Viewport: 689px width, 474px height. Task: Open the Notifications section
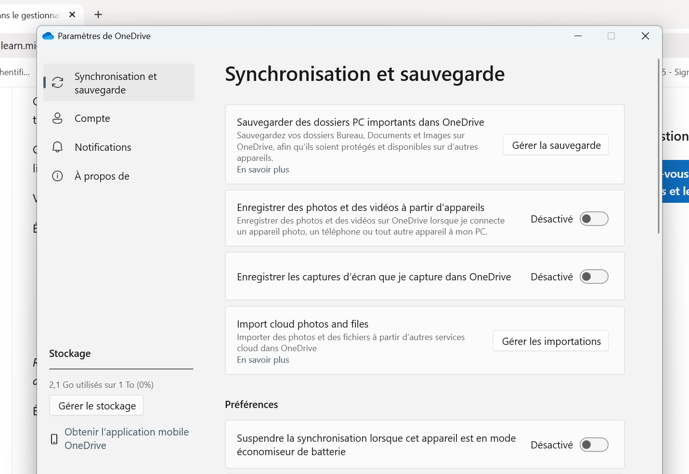pyautogui.click(x=119, y=147)
